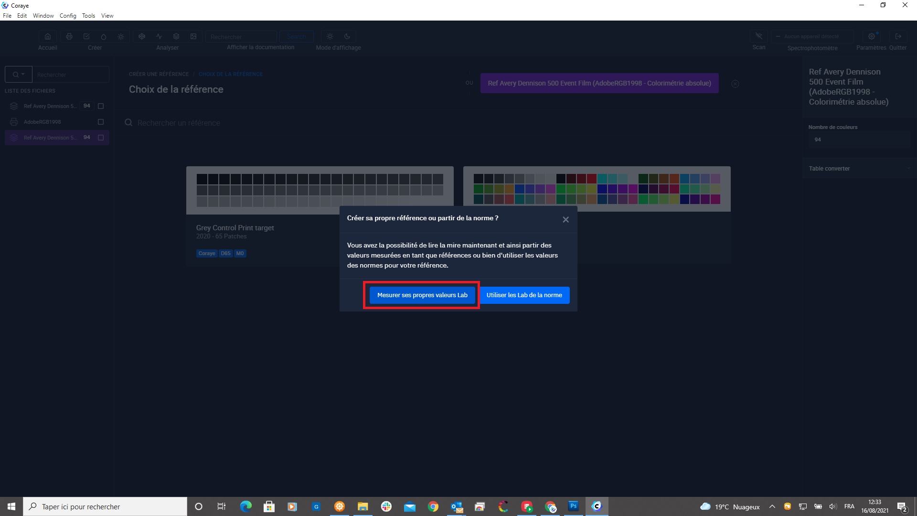Tick checkbox for highlighted Ref Avery Dennison file
Viewport: 917px width, 516px height.
point(101,138)
